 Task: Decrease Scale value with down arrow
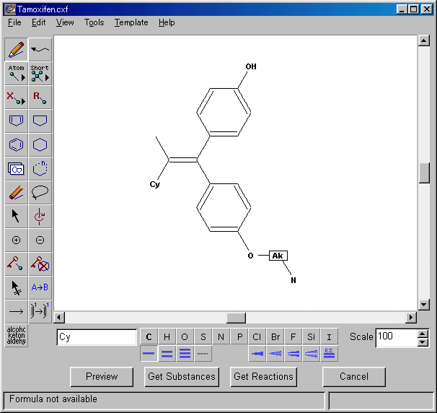point(423,342)
